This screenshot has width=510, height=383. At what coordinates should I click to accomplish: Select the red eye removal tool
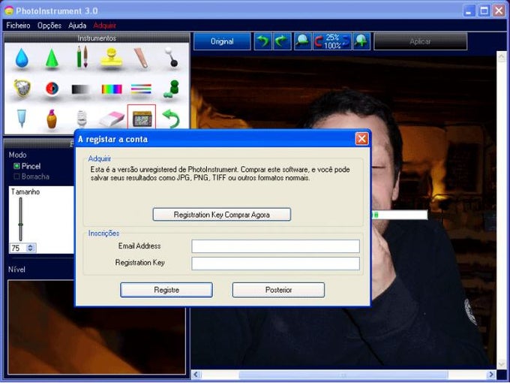[52, 89]
